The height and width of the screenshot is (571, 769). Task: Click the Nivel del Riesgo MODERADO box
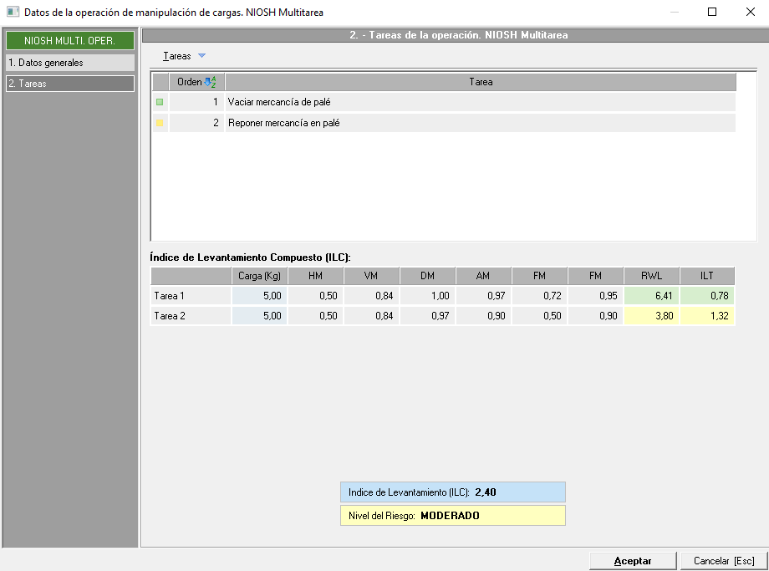(x=452, y=516)
